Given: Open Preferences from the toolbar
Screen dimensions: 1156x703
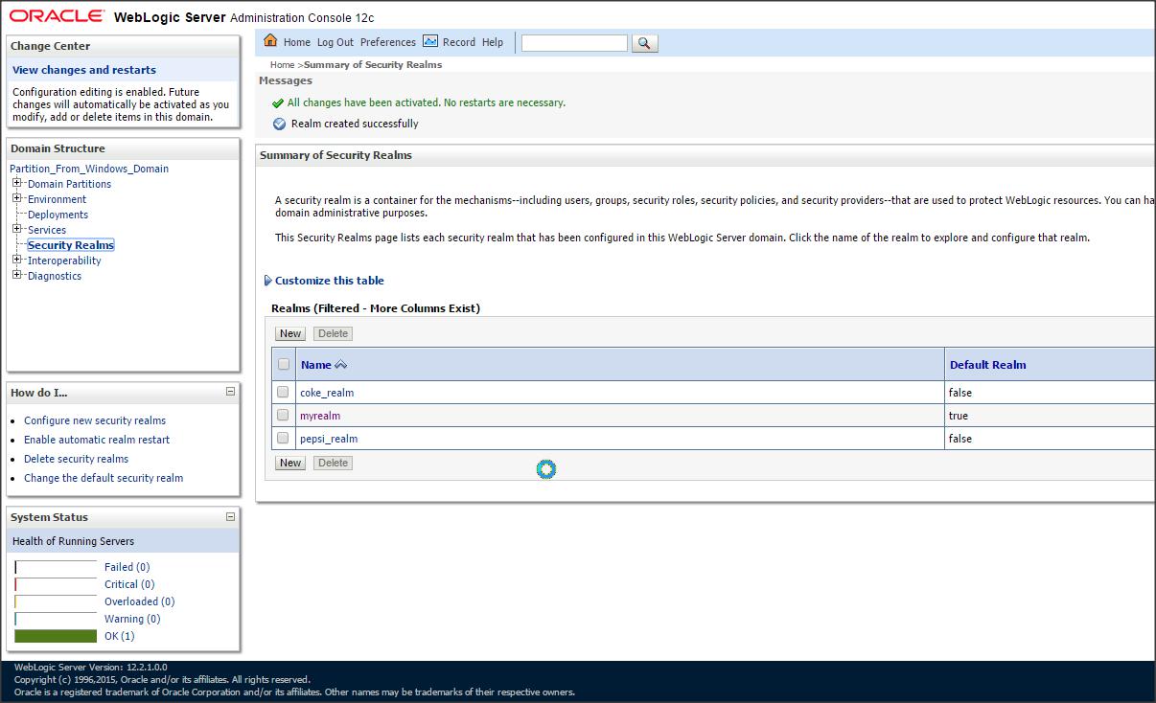Looking at the screenshot, I should tap(388, 42).
